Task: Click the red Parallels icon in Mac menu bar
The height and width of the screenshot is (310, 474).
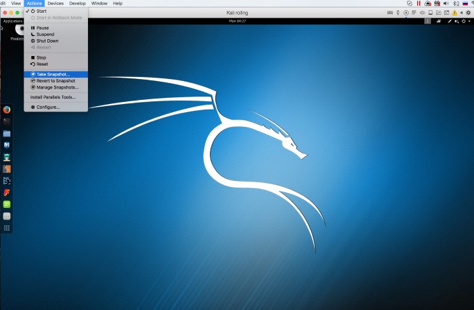Action: point(418,3)
